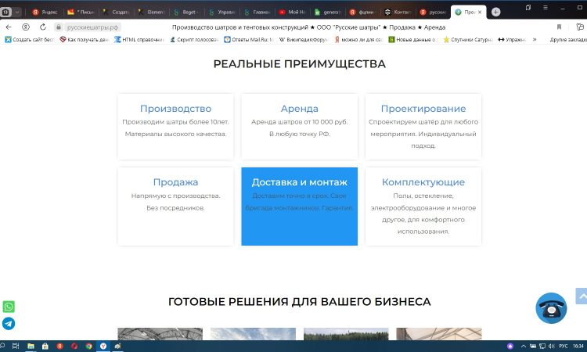The image size is (587, 352).
Task: Open first ready solution thumbnail image
Action: (x=160, y=334)
